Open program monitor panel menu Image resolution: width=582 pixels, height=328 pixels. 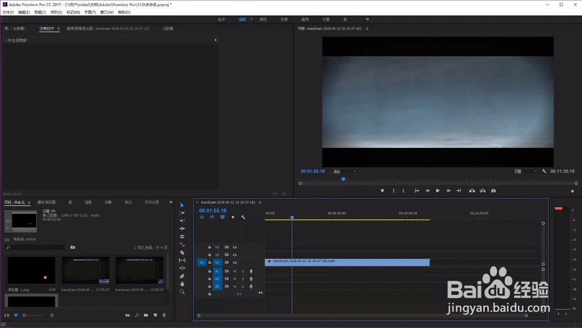tap(367, 29)
